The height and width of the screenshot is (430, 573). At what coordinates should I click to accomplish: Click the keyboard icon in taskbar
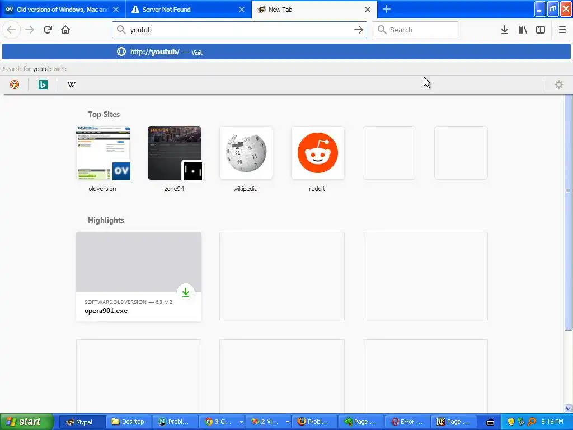pyautogui.click(x=490, y=422)
